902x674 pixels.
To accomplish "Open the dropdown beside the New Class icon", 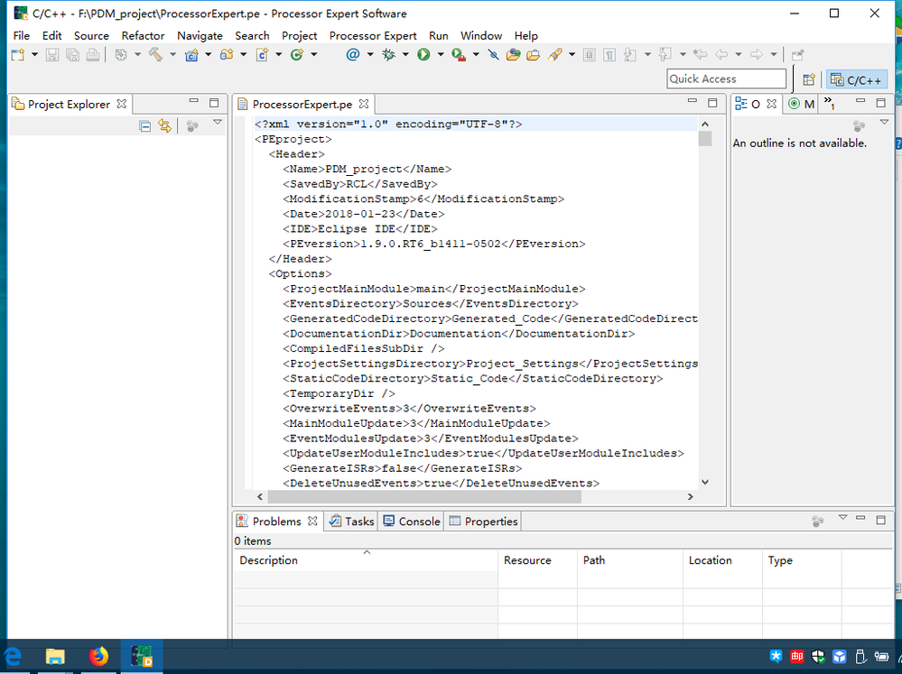I will [314, 55].
